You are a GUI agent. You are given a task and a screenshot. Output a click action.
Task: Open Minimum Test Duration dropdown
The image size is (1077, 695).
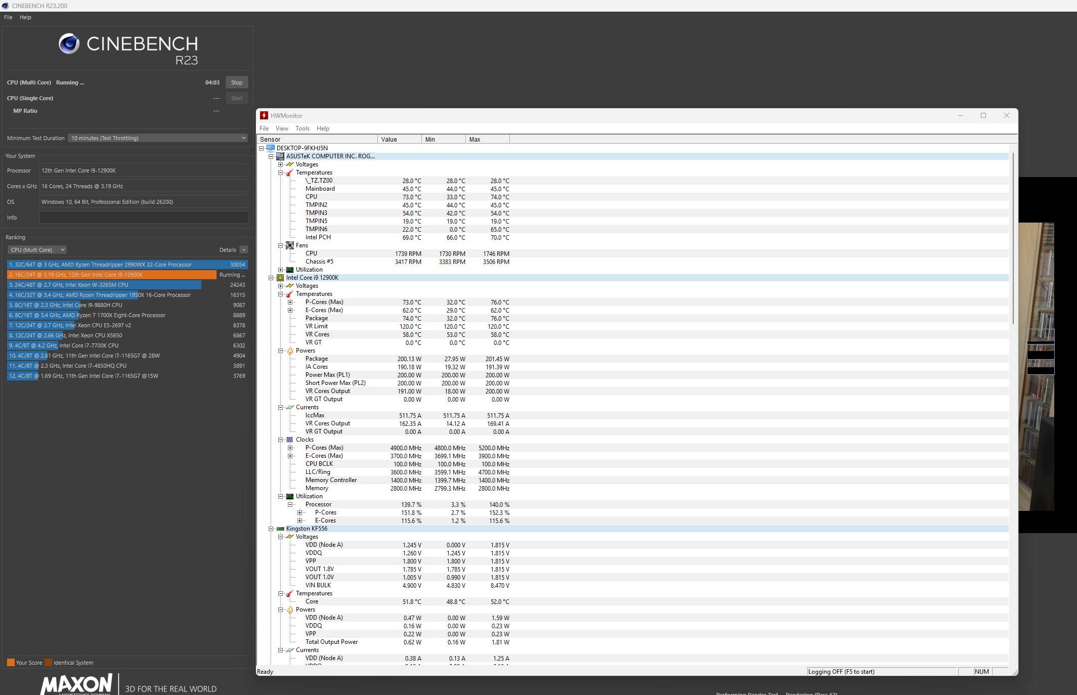(x=158, y=138)
